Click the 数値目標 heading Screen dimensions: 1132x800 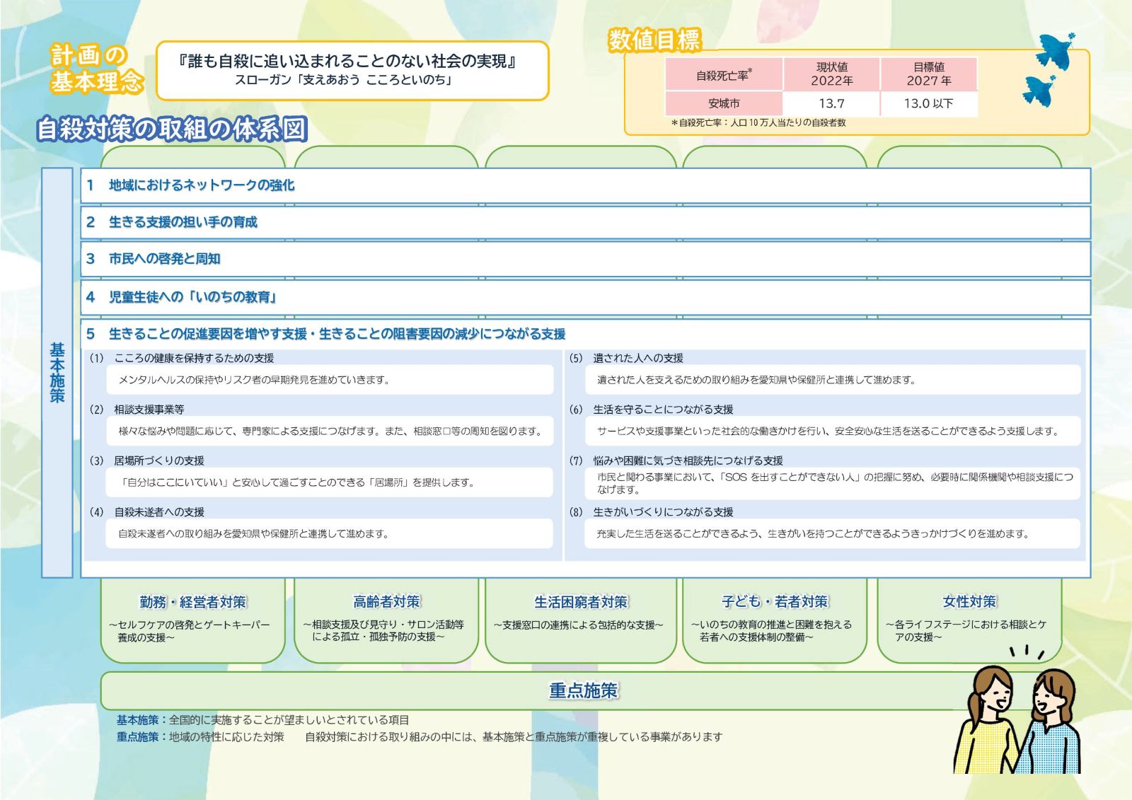pyautogui.click(x=654, y=40)
